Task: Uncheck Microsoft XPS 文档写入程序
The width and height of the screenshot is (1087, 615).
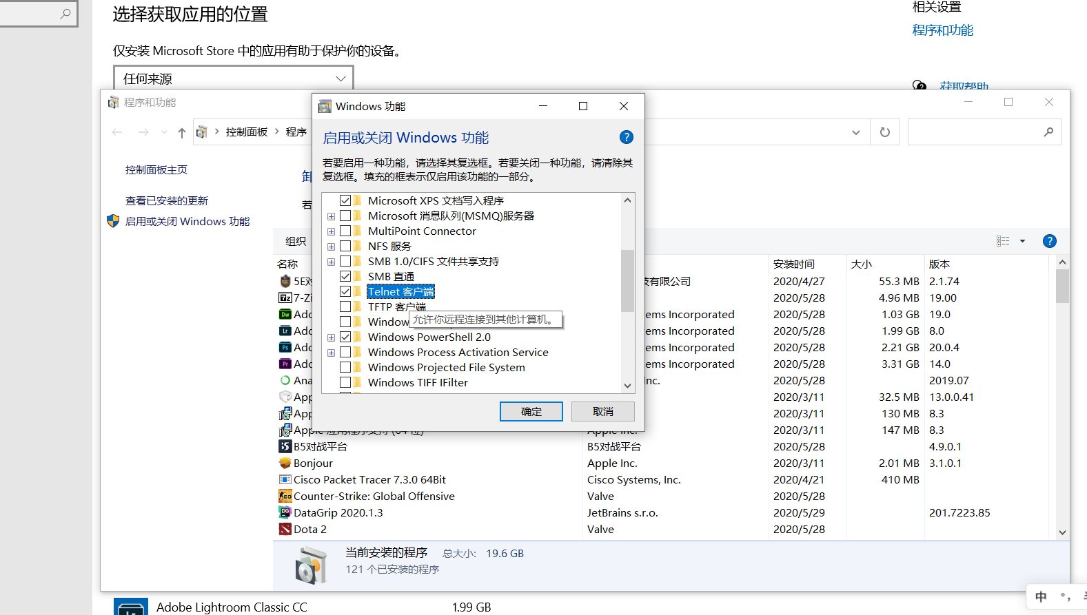Action: pyautogui.click(x=345, y=200)
